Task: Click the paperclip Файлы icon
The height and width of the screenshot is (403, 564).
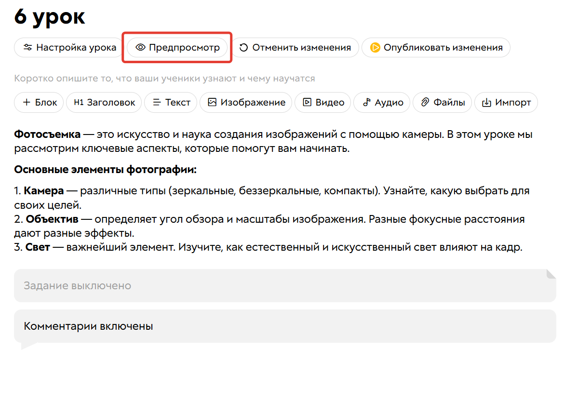Action: [425, 102]
